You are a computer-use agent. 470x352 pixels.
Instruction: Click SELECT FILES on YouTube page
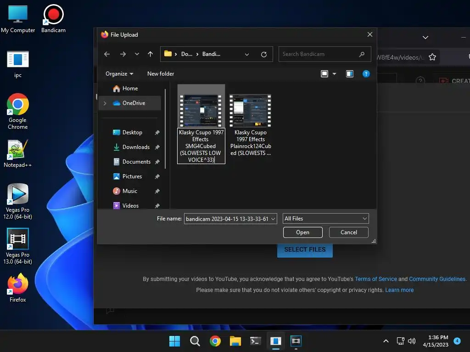[305, 250]
